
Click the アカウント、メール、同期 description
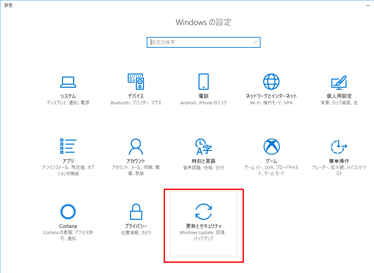pos(136,170)
